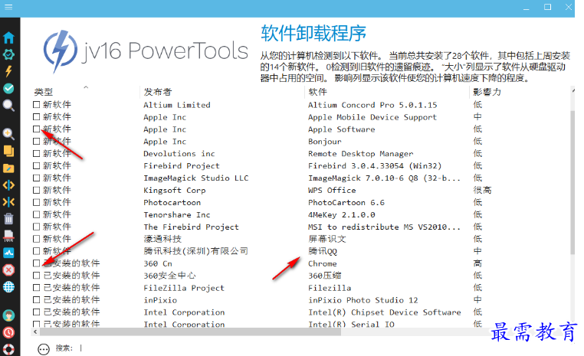Image resolution: width=584 pixels, height=356 pixels.
Task: Check the box for 360压缩 row
Action: pos(36,276)
